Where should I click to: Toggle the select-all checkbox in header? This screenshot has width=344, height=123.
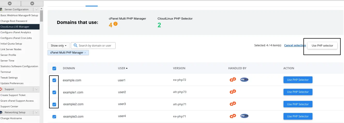tap(54, 68)
